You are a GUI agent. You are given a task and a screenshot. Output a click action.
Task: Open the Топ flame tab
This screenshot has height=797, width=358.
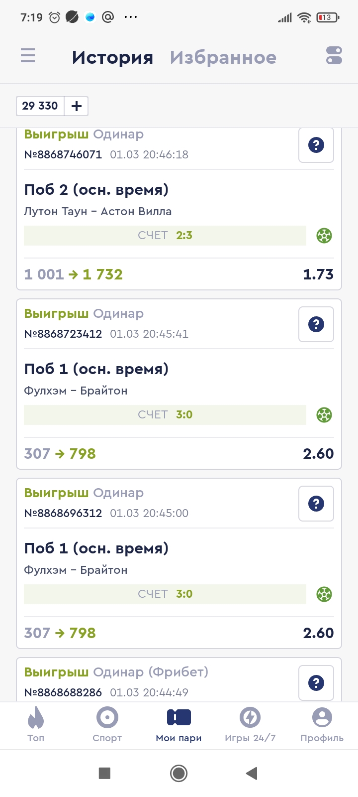[36, 724]
